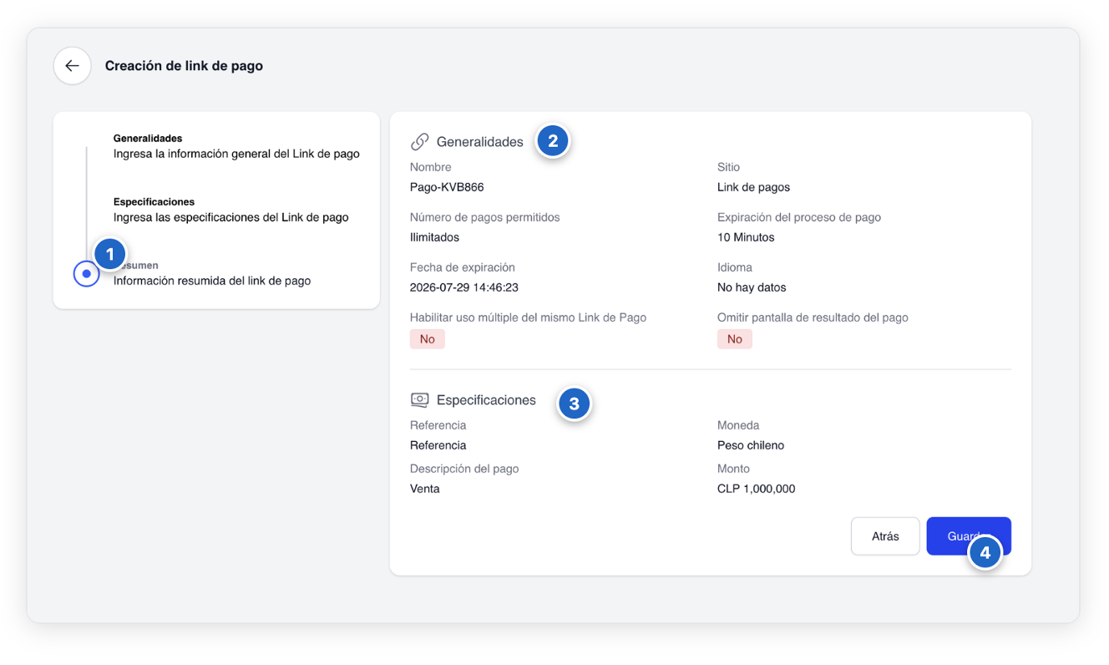Click the Moneda label
The image size is (1109, 665).
tap(738, 425)
